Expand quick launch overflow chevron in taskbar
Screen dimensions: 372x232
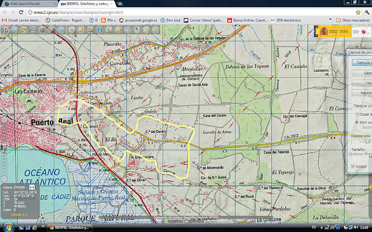click(x=44, y=227)
